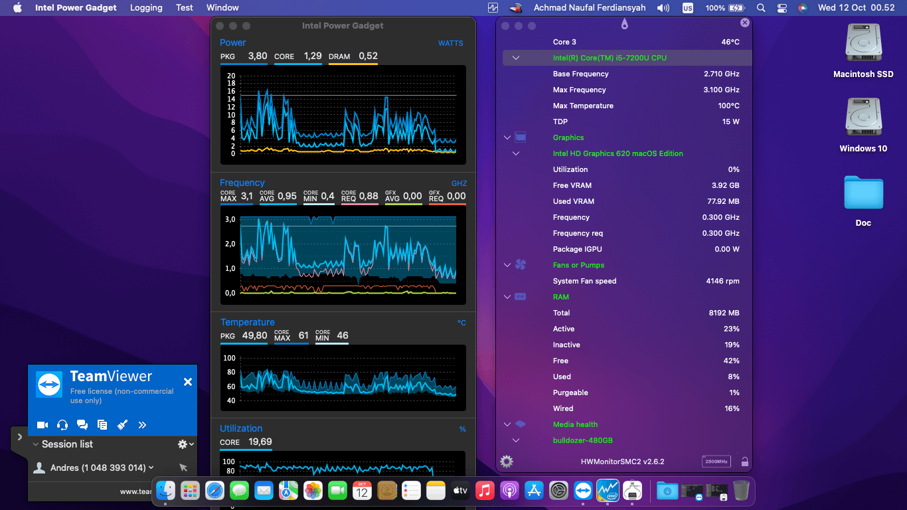Dismiss HWMonitorSMC2 with round X button
This screenshot has height=510, width=907.
tap(745, 23)
